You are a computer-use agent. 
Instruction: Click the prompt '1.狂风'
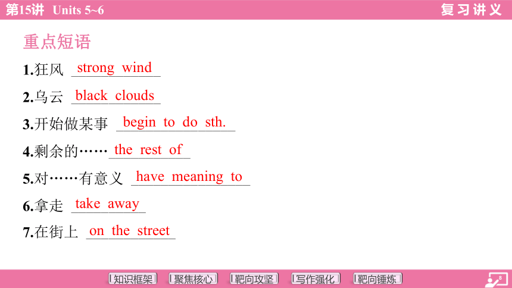point(43,70)
